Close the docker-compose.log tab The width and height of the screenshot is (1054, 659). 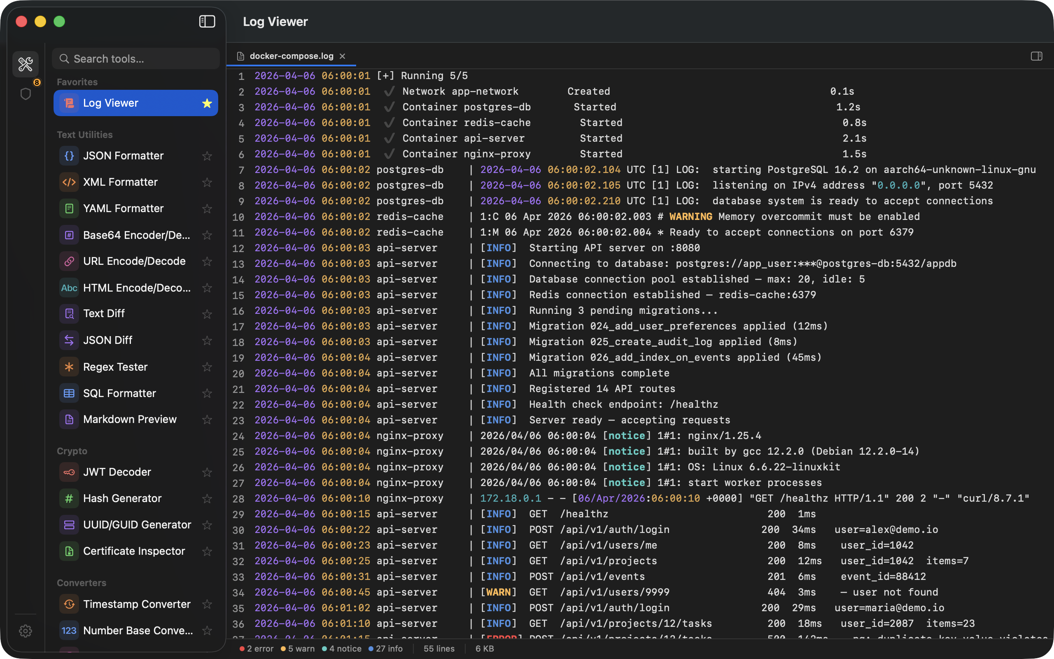click(343, 56)
